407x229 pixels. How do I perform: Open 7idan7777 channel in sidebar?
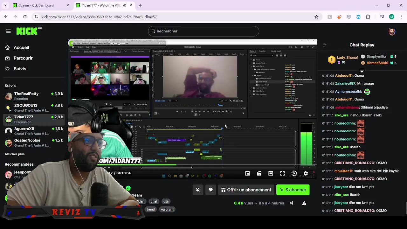click(34, 119)
